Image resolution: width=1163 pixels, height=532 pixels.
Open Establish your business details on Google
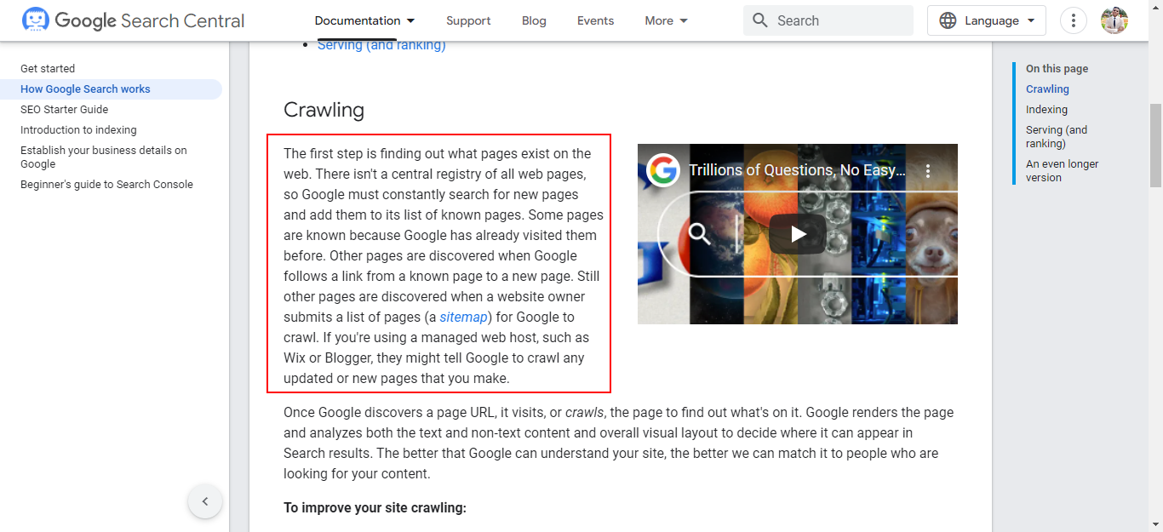point(104,157)
